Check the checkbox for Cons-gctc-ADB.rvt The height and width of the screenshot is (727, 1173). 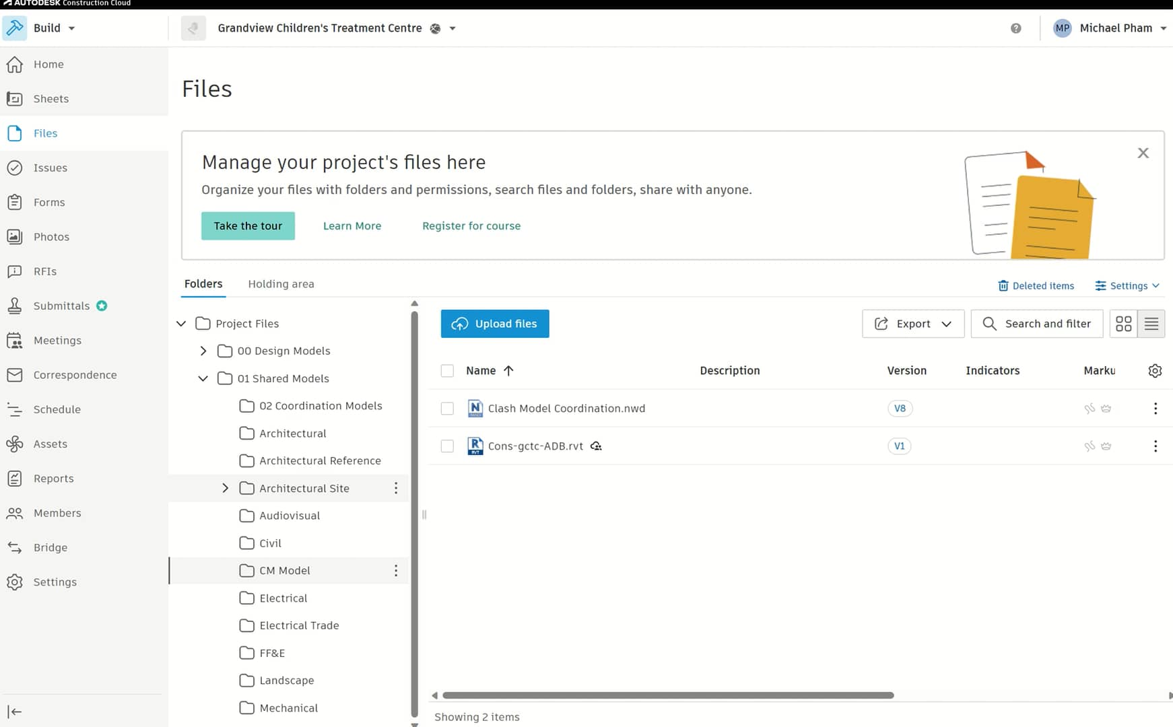447,446
